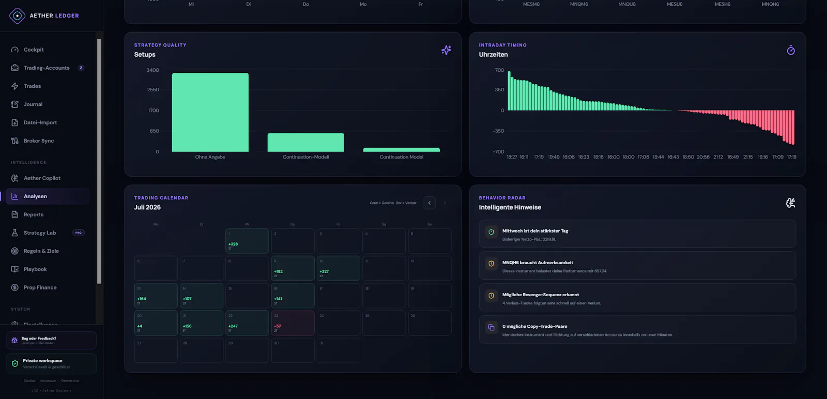
Task: Open the Cookies footer link
Action: (29, 381)
